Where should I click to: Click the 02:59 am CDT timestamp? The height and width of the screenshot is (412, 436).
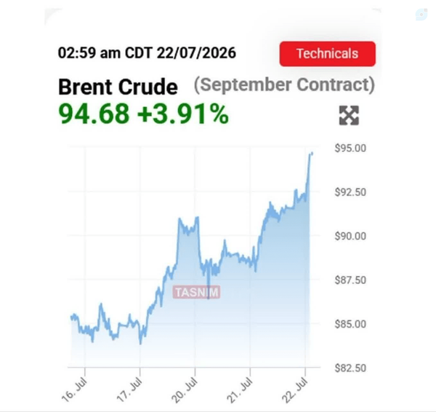tap(105, 53)
